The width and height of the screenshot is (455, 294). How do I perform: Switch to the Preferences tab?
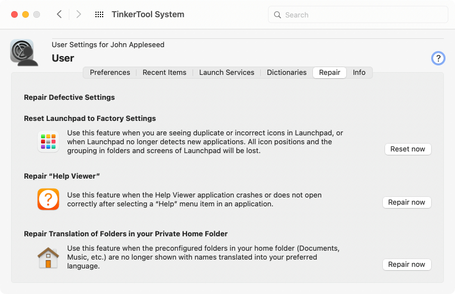click(110, 73)
